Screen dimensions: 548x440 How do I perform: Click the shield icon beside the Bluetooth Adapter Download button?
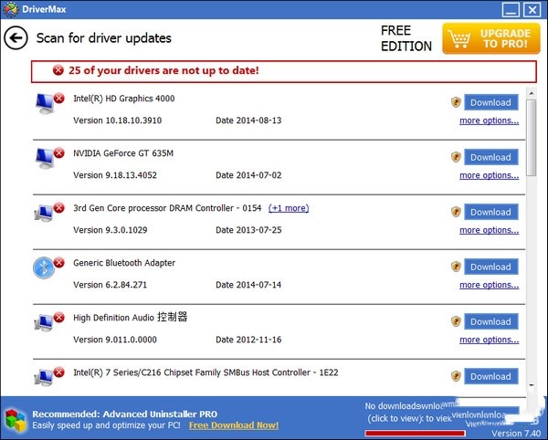(x=456, y=267)
